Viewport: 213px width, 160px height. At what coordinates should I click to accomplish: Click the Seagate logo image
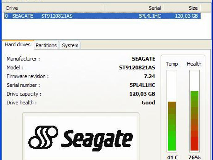81,138
